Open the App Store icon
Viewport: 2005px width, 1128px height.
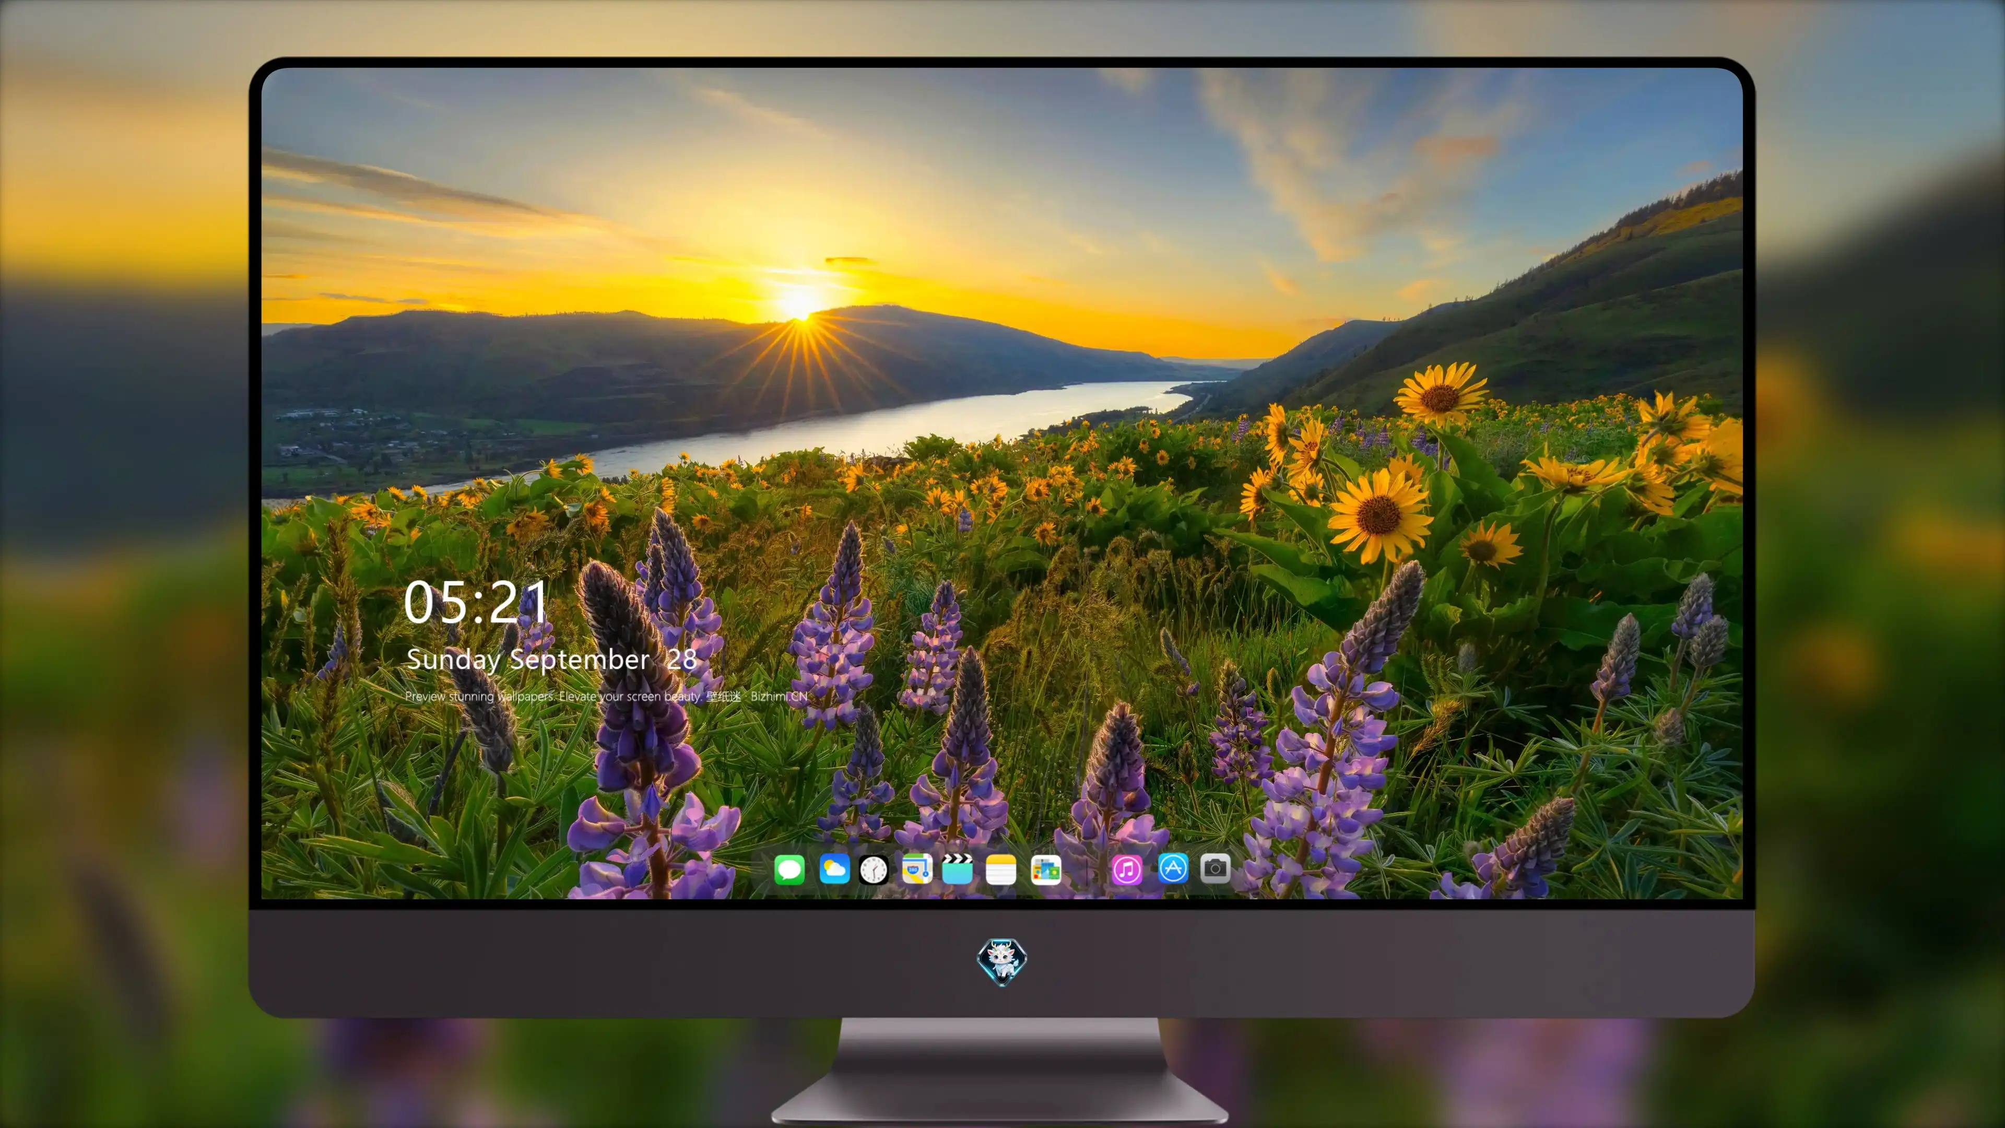1173,868
